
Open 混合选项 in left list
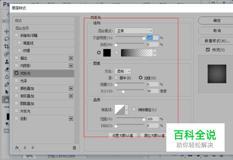44,28
